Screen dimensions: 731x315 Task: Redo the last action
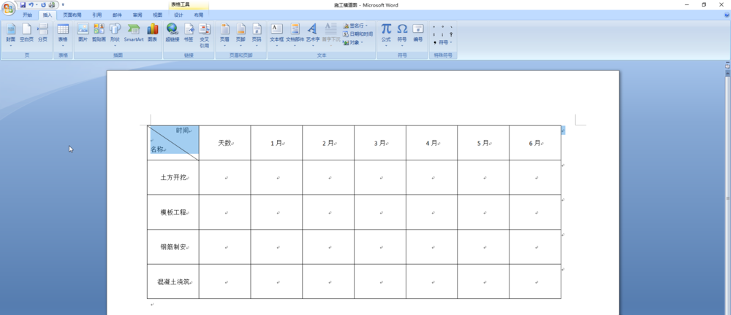(x=43, y=4)
